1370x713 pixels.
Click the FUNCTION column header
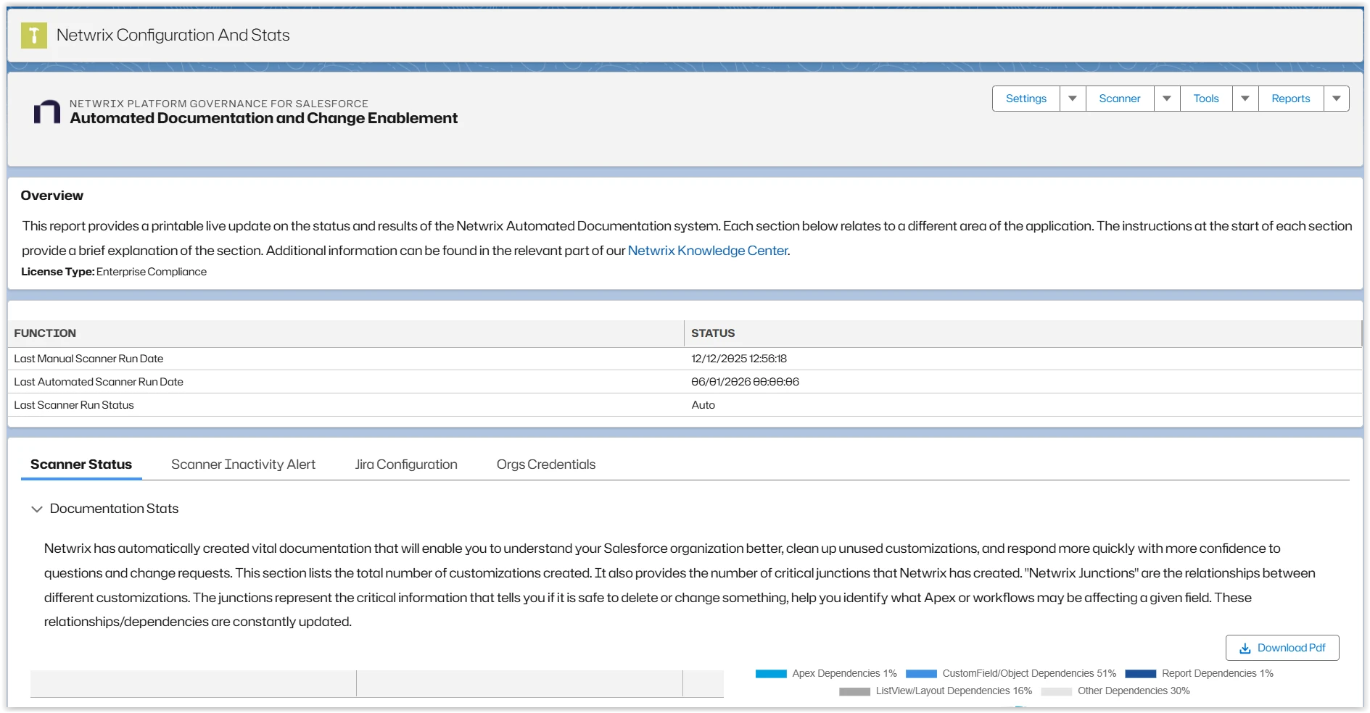click(x=45, y=333)
